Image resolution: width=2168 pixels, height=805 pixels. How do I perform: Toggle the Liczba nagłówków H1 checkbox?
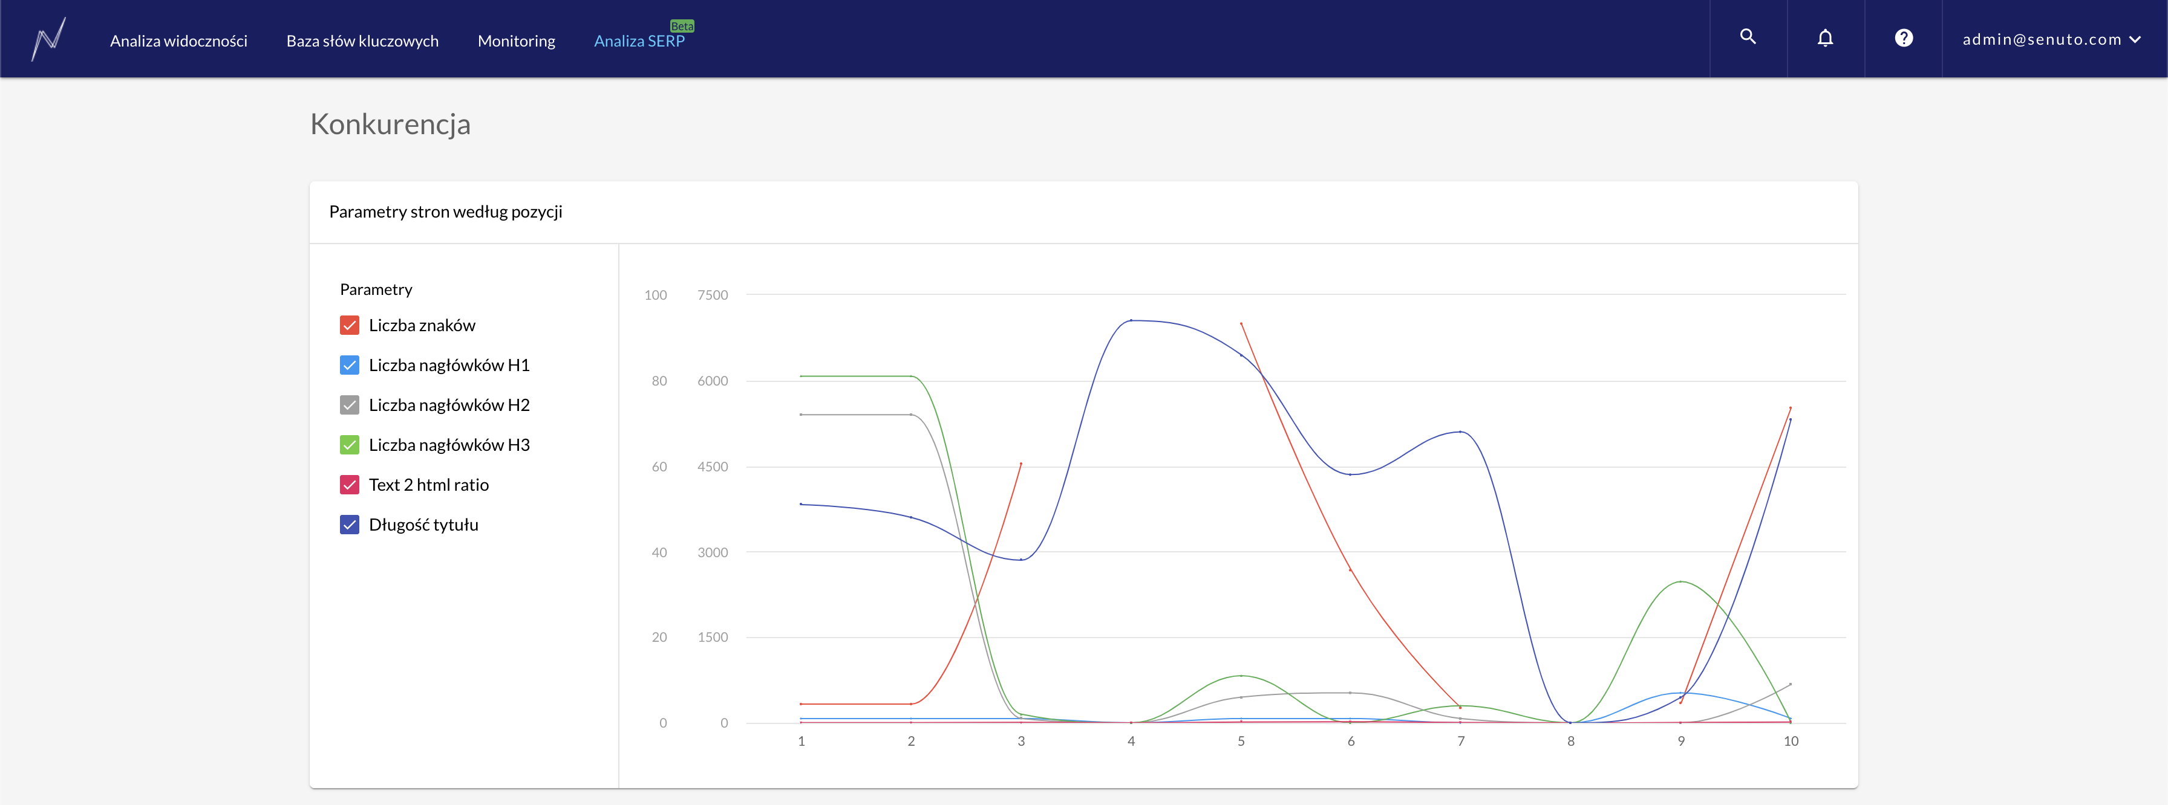pos(349,365)
